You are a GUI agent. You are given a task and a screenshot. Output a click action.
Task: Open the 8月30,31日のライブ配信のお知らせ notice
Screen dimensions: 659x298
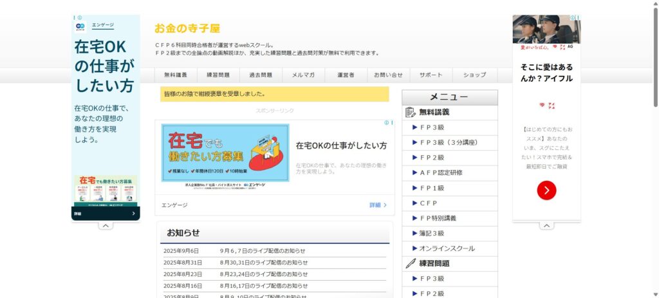(263, 263)
